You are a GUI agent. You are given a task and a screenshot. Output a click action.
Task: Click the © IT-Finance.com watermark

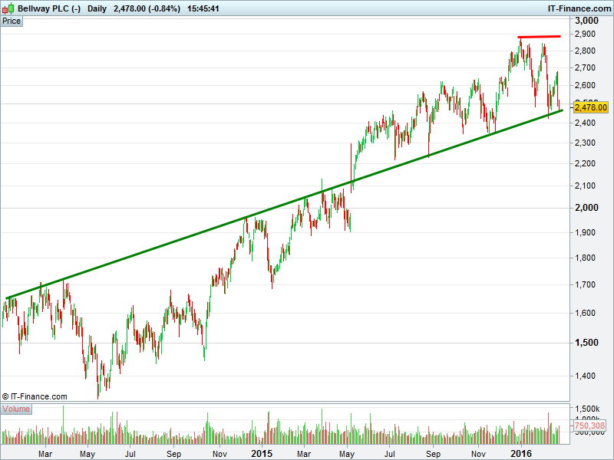(x=35, y=396)
